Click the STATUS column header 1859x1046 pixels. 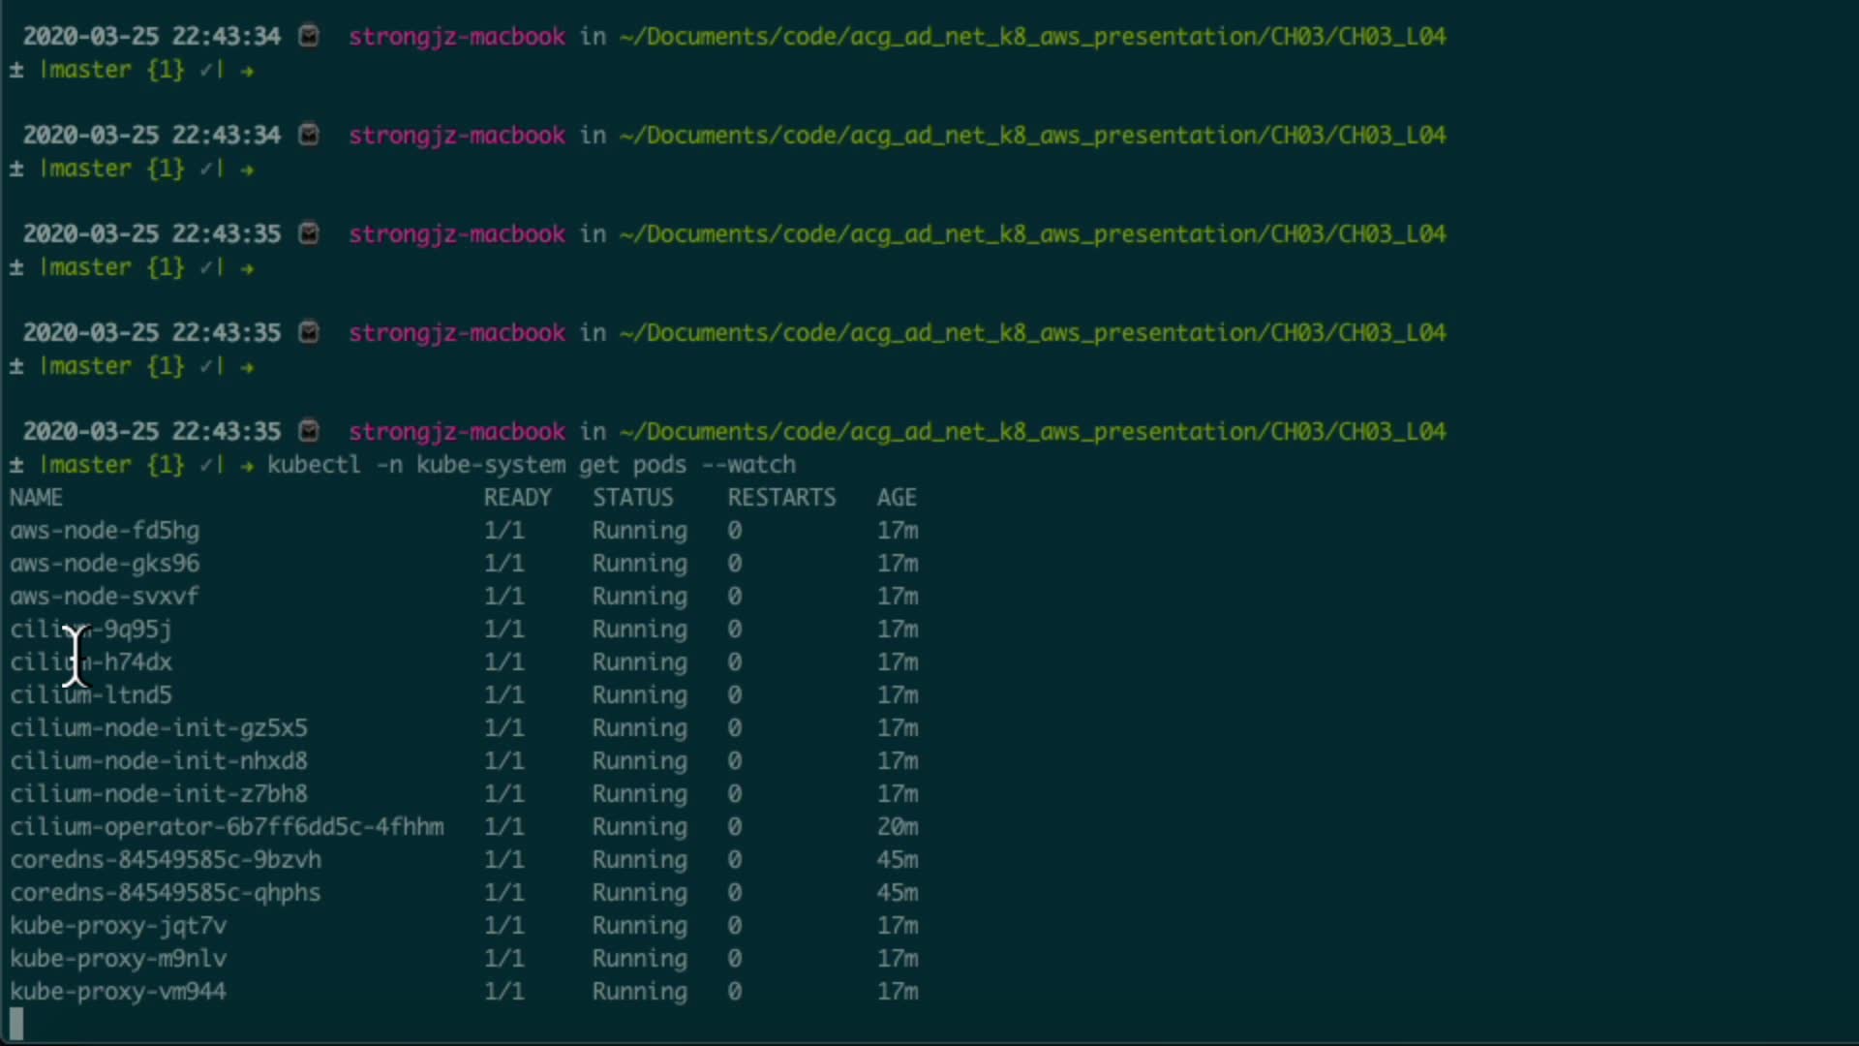pos(632,498)
